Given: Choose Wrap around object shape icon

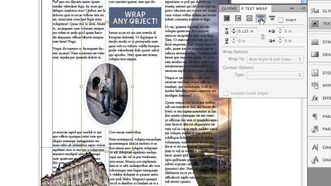Looking at the screenshot, I should pos(249,19).
